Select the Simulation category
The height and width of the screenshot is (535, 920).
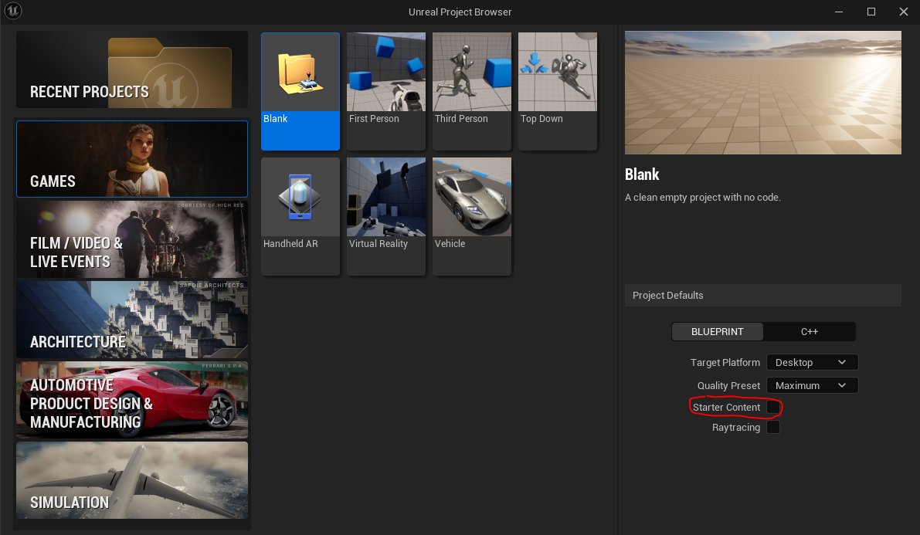point(131,479)
